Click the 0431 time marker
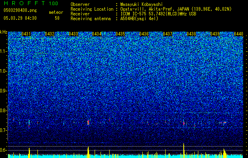This screenshot has width=248, height=158. point(26,34)
